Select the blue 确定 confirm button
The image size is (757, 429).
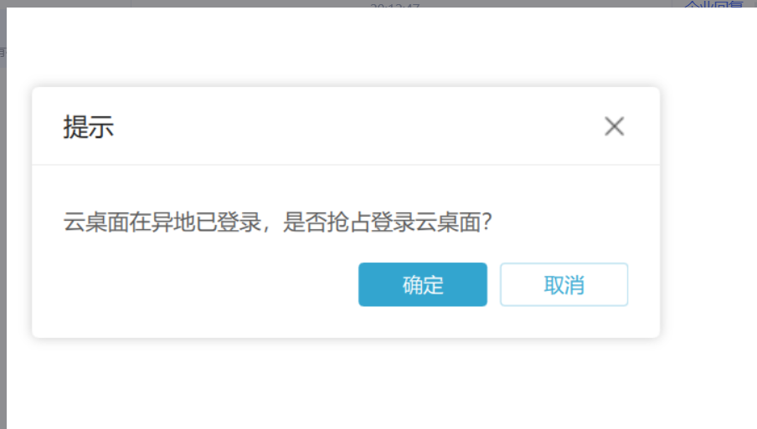tap(422, 284)
